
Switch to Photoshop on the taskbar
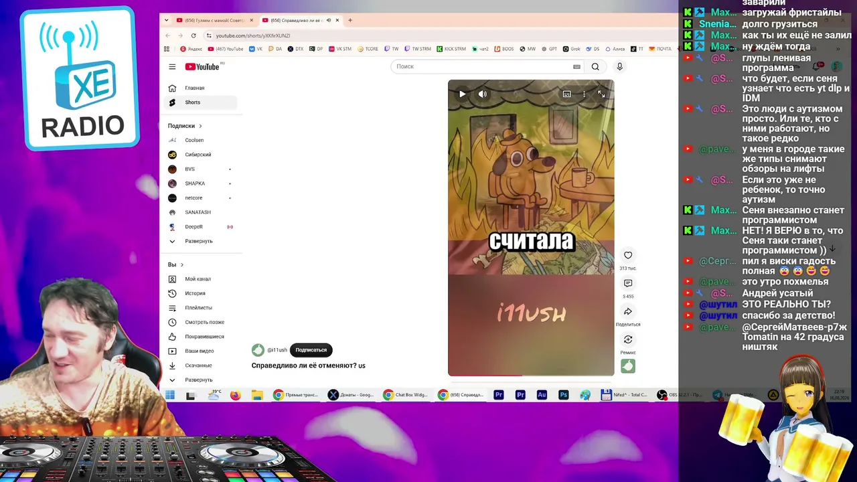click(x=563, y=395)
